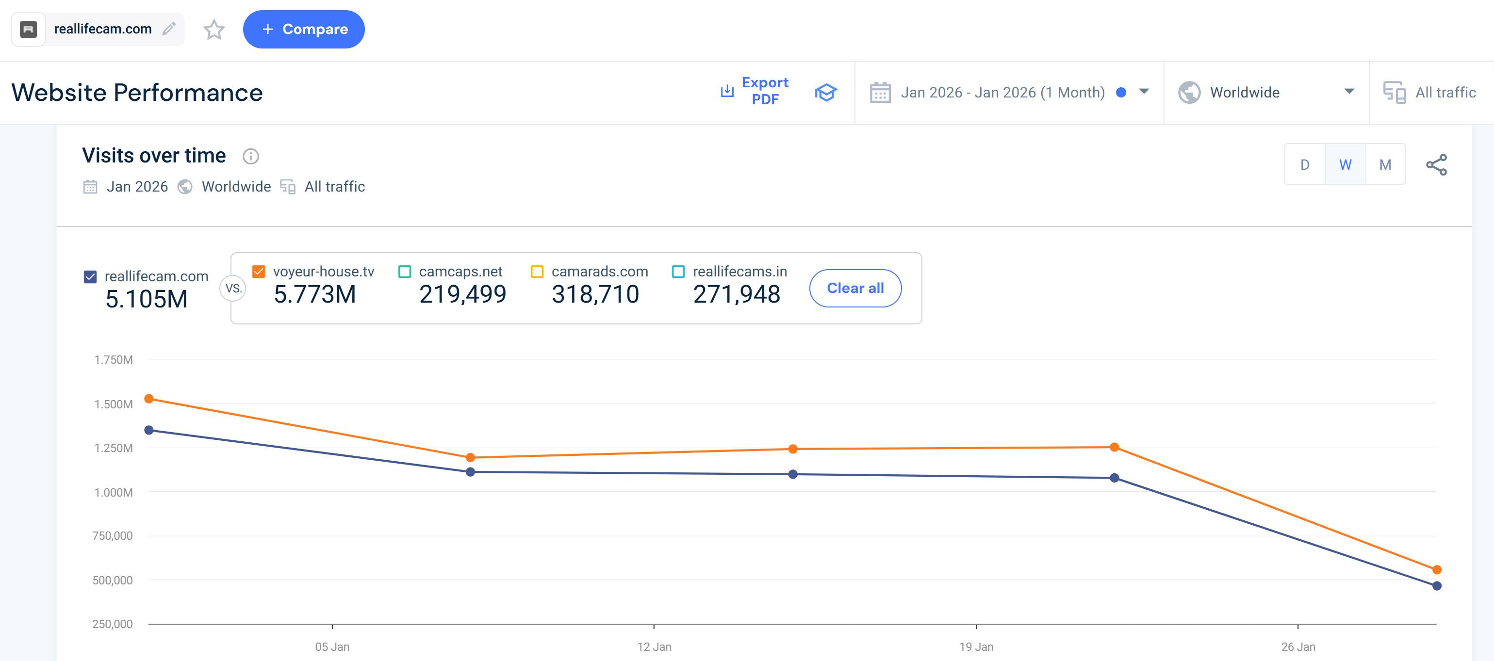Open the Worldwide country dropdown
Image resolution: width=1494 pixels, height=661 pixels.
[x=1349, y=92]
